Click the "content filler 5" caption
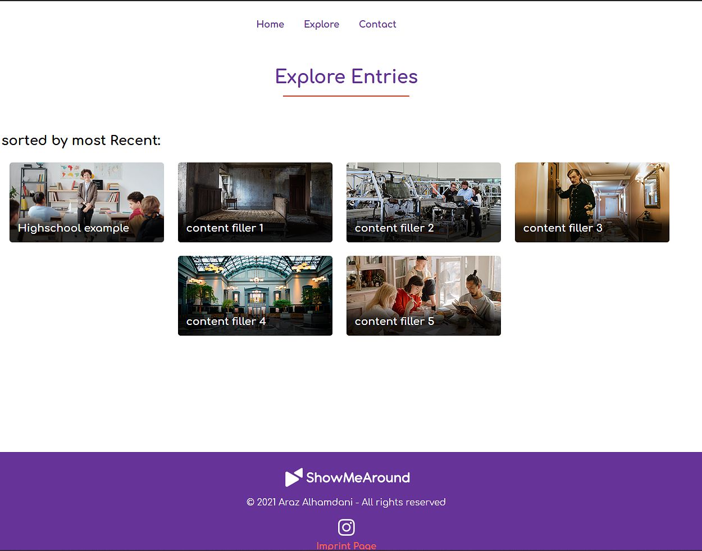This screenshot has width=702, height=551. coord(394,322)
